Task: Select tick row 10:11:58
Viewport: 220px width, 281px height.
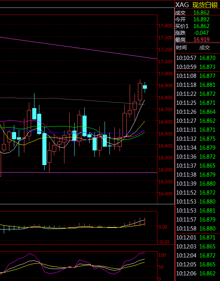Action: tap(198, 229)
